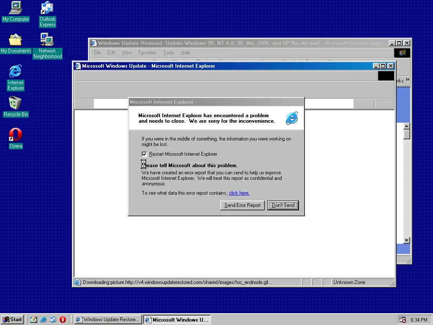
Task: Open Edit menu in background IE window
Action: [111, 52]
